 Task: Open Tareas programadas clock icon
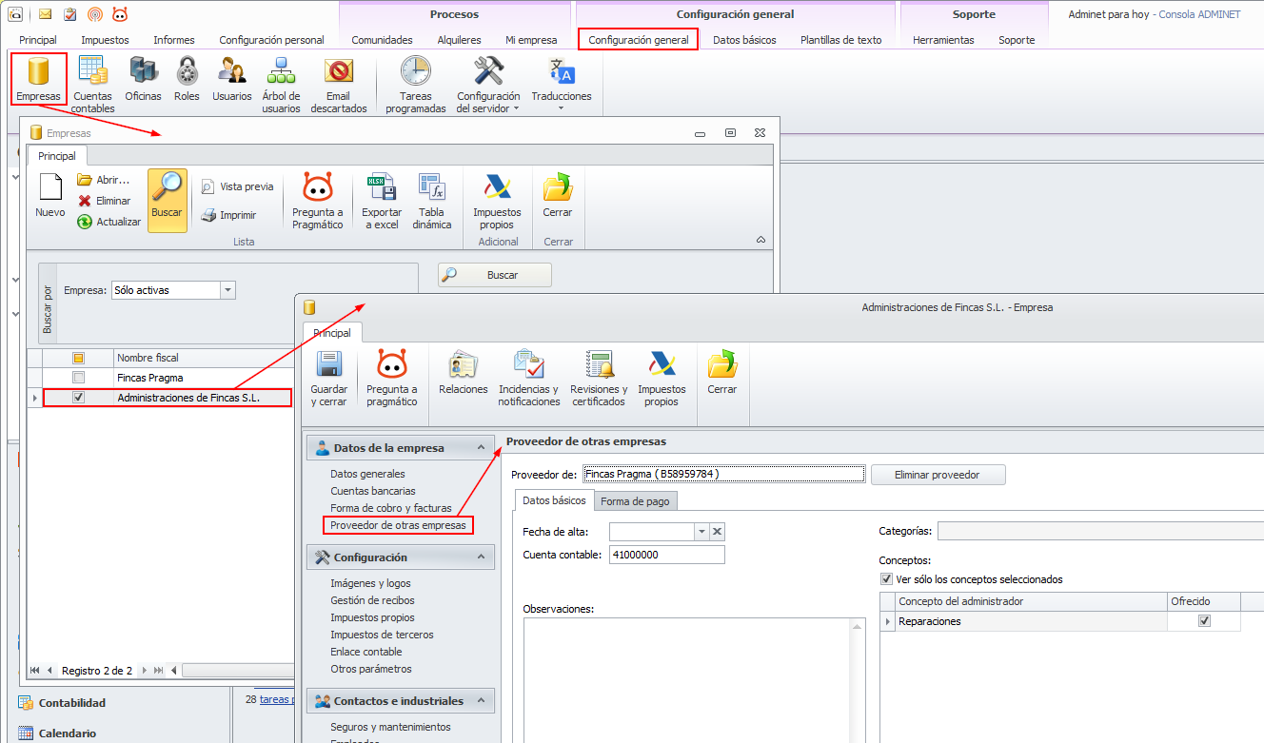(416, 84)
